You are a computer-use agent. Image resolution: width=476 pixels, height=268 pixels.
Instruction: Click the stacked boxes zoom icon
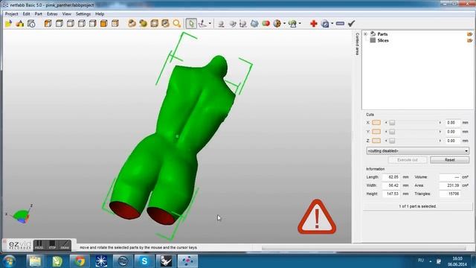(x=154, y=23)
